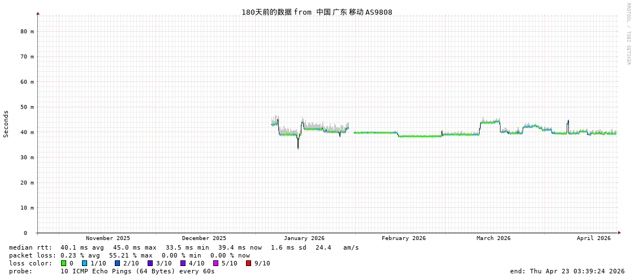Click the red arrow atop the y-axis
The image size is (634, 279).
[38, 14]
